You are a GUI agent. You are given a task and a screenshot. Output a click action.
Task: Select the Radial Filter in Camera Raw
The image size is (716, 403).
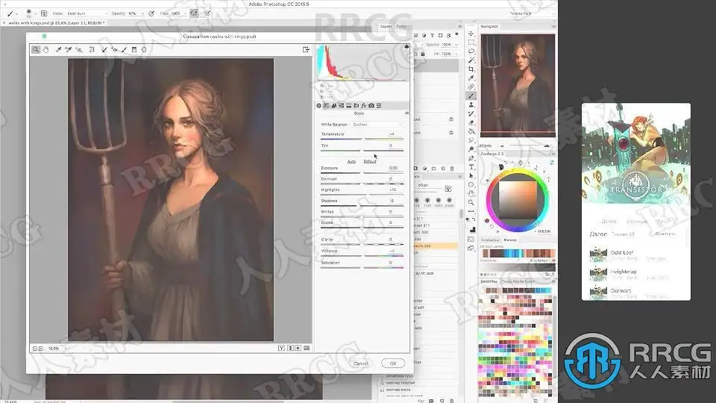(144, 49)
